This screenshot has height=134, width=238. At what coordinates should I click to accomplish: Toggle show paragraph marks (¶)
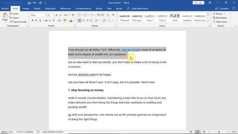coord(113,15)
